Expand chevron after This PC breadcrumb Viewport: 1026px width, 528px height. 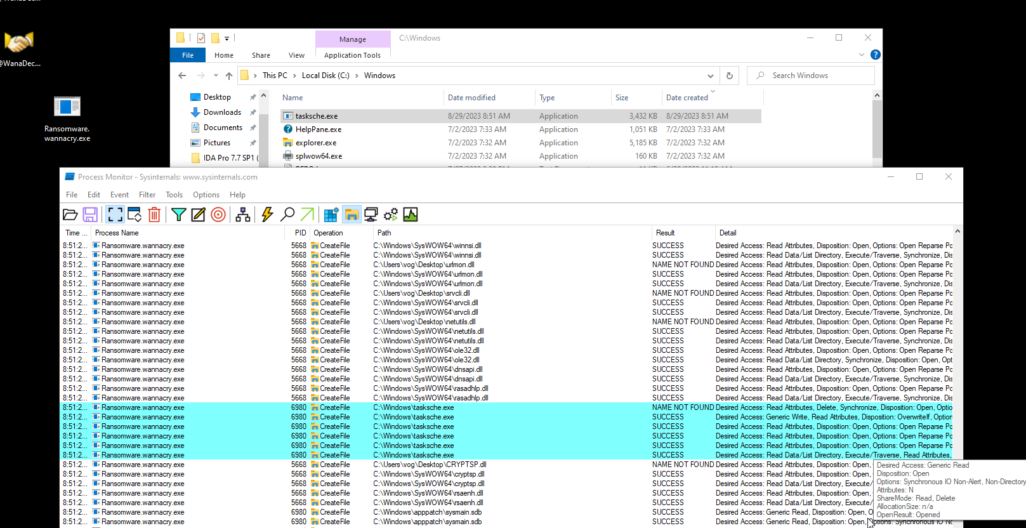pos(294,76)
